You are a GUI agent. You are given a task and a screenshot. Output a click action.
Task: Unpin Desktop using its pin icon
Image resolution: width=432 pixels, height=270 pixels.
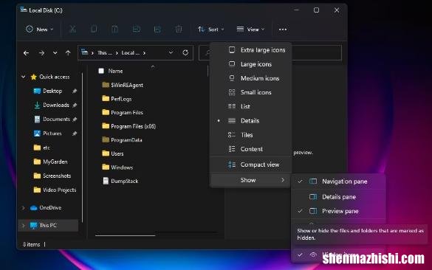[75, 91]
